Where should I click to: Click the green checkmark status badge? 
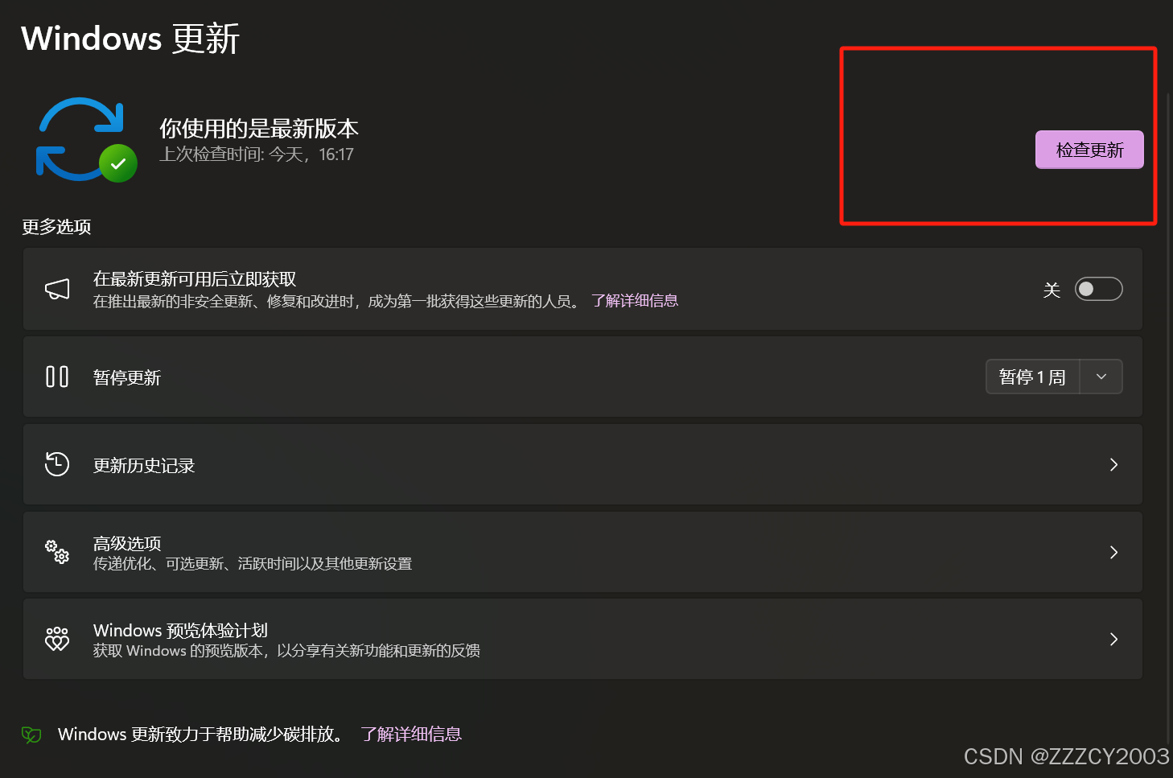click(118, 164)
